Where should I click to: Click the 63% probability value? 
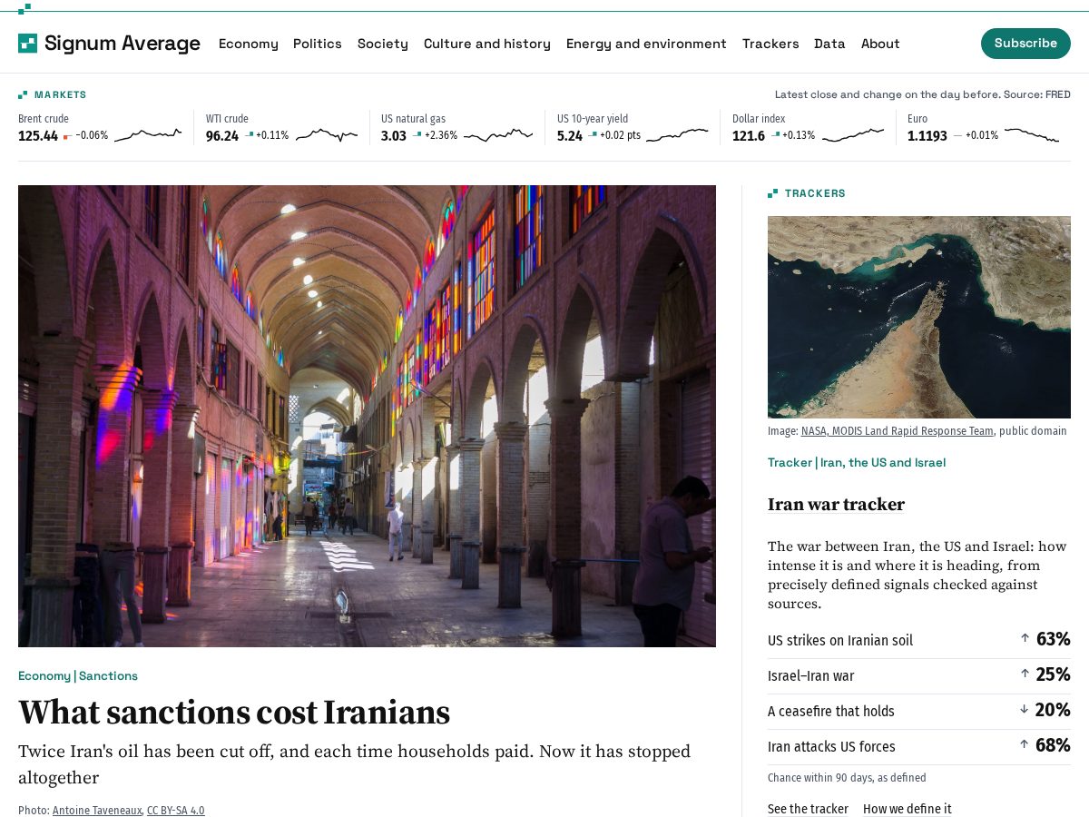[x=1053, y=639]
